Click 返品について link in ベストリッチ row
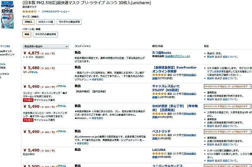Screen dimensions: 252x167 click(x=230, y=145)
